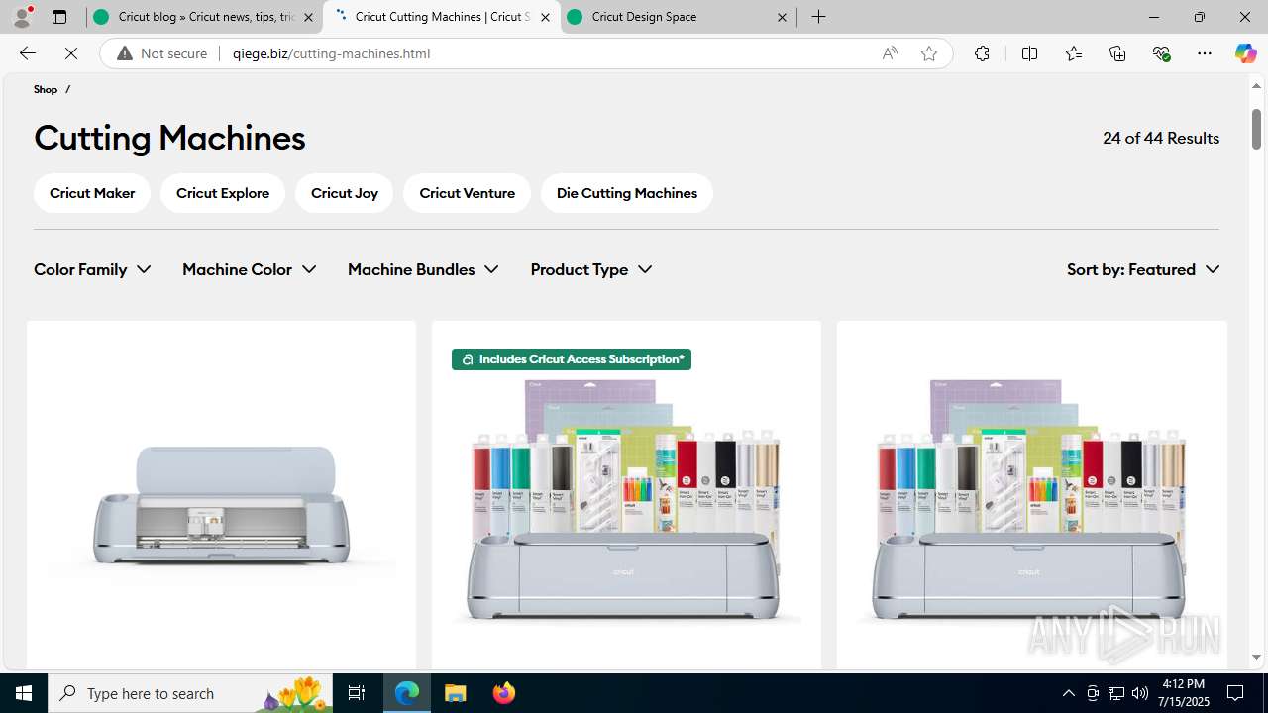
Task: Expand the Color Family filter
Action: 92,269
